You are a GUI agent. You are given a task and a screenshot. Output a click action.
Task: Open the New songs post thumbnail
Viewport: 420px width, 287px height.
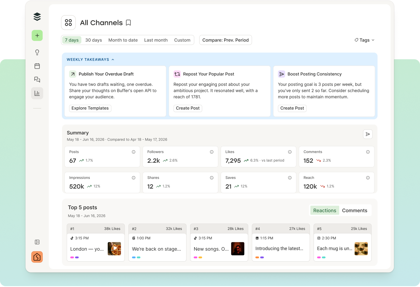[x=238, y=249]
